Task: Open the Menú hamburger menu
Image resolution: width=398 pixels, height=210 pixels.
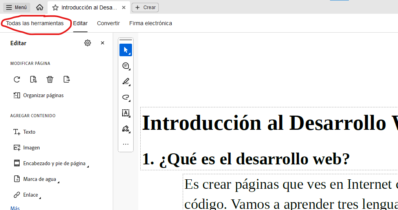Action: 17,7
